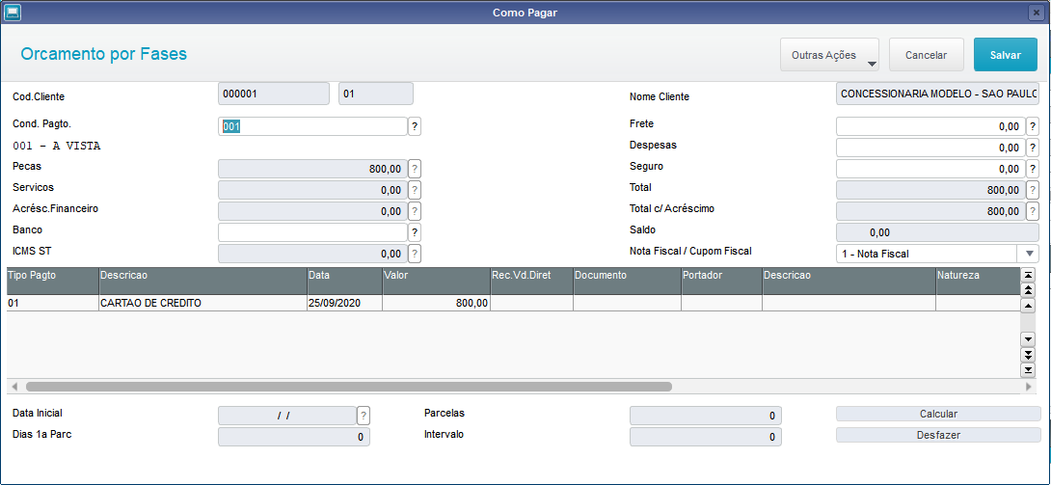Click help icon beside Data Inicial
The height and width of the screenshot is (485, 1051).
pyautogui.click(x=364, y=416)
